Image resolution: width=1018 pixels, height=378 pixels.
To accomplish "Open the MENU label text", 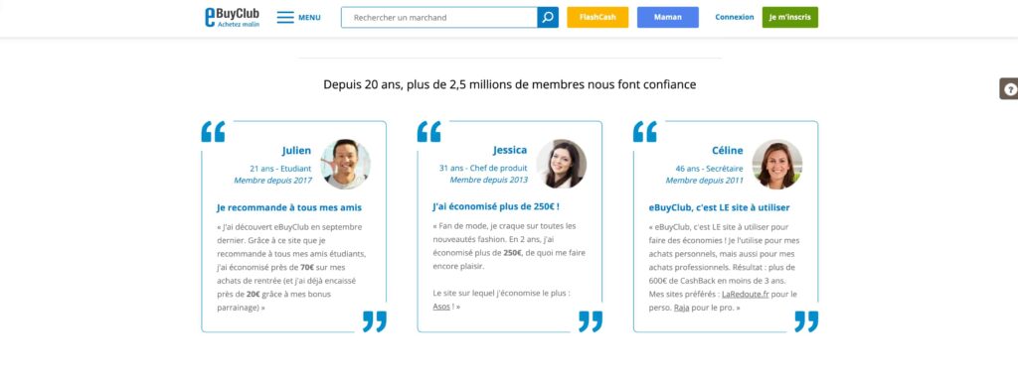I will pyautogui.click(x=310, y=18).
